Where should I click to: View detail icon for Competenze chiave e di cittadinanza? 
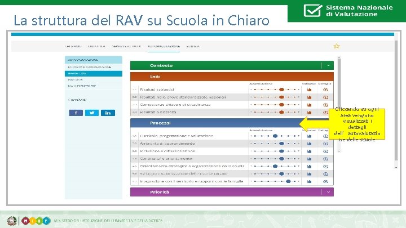[x=325, y=105]
